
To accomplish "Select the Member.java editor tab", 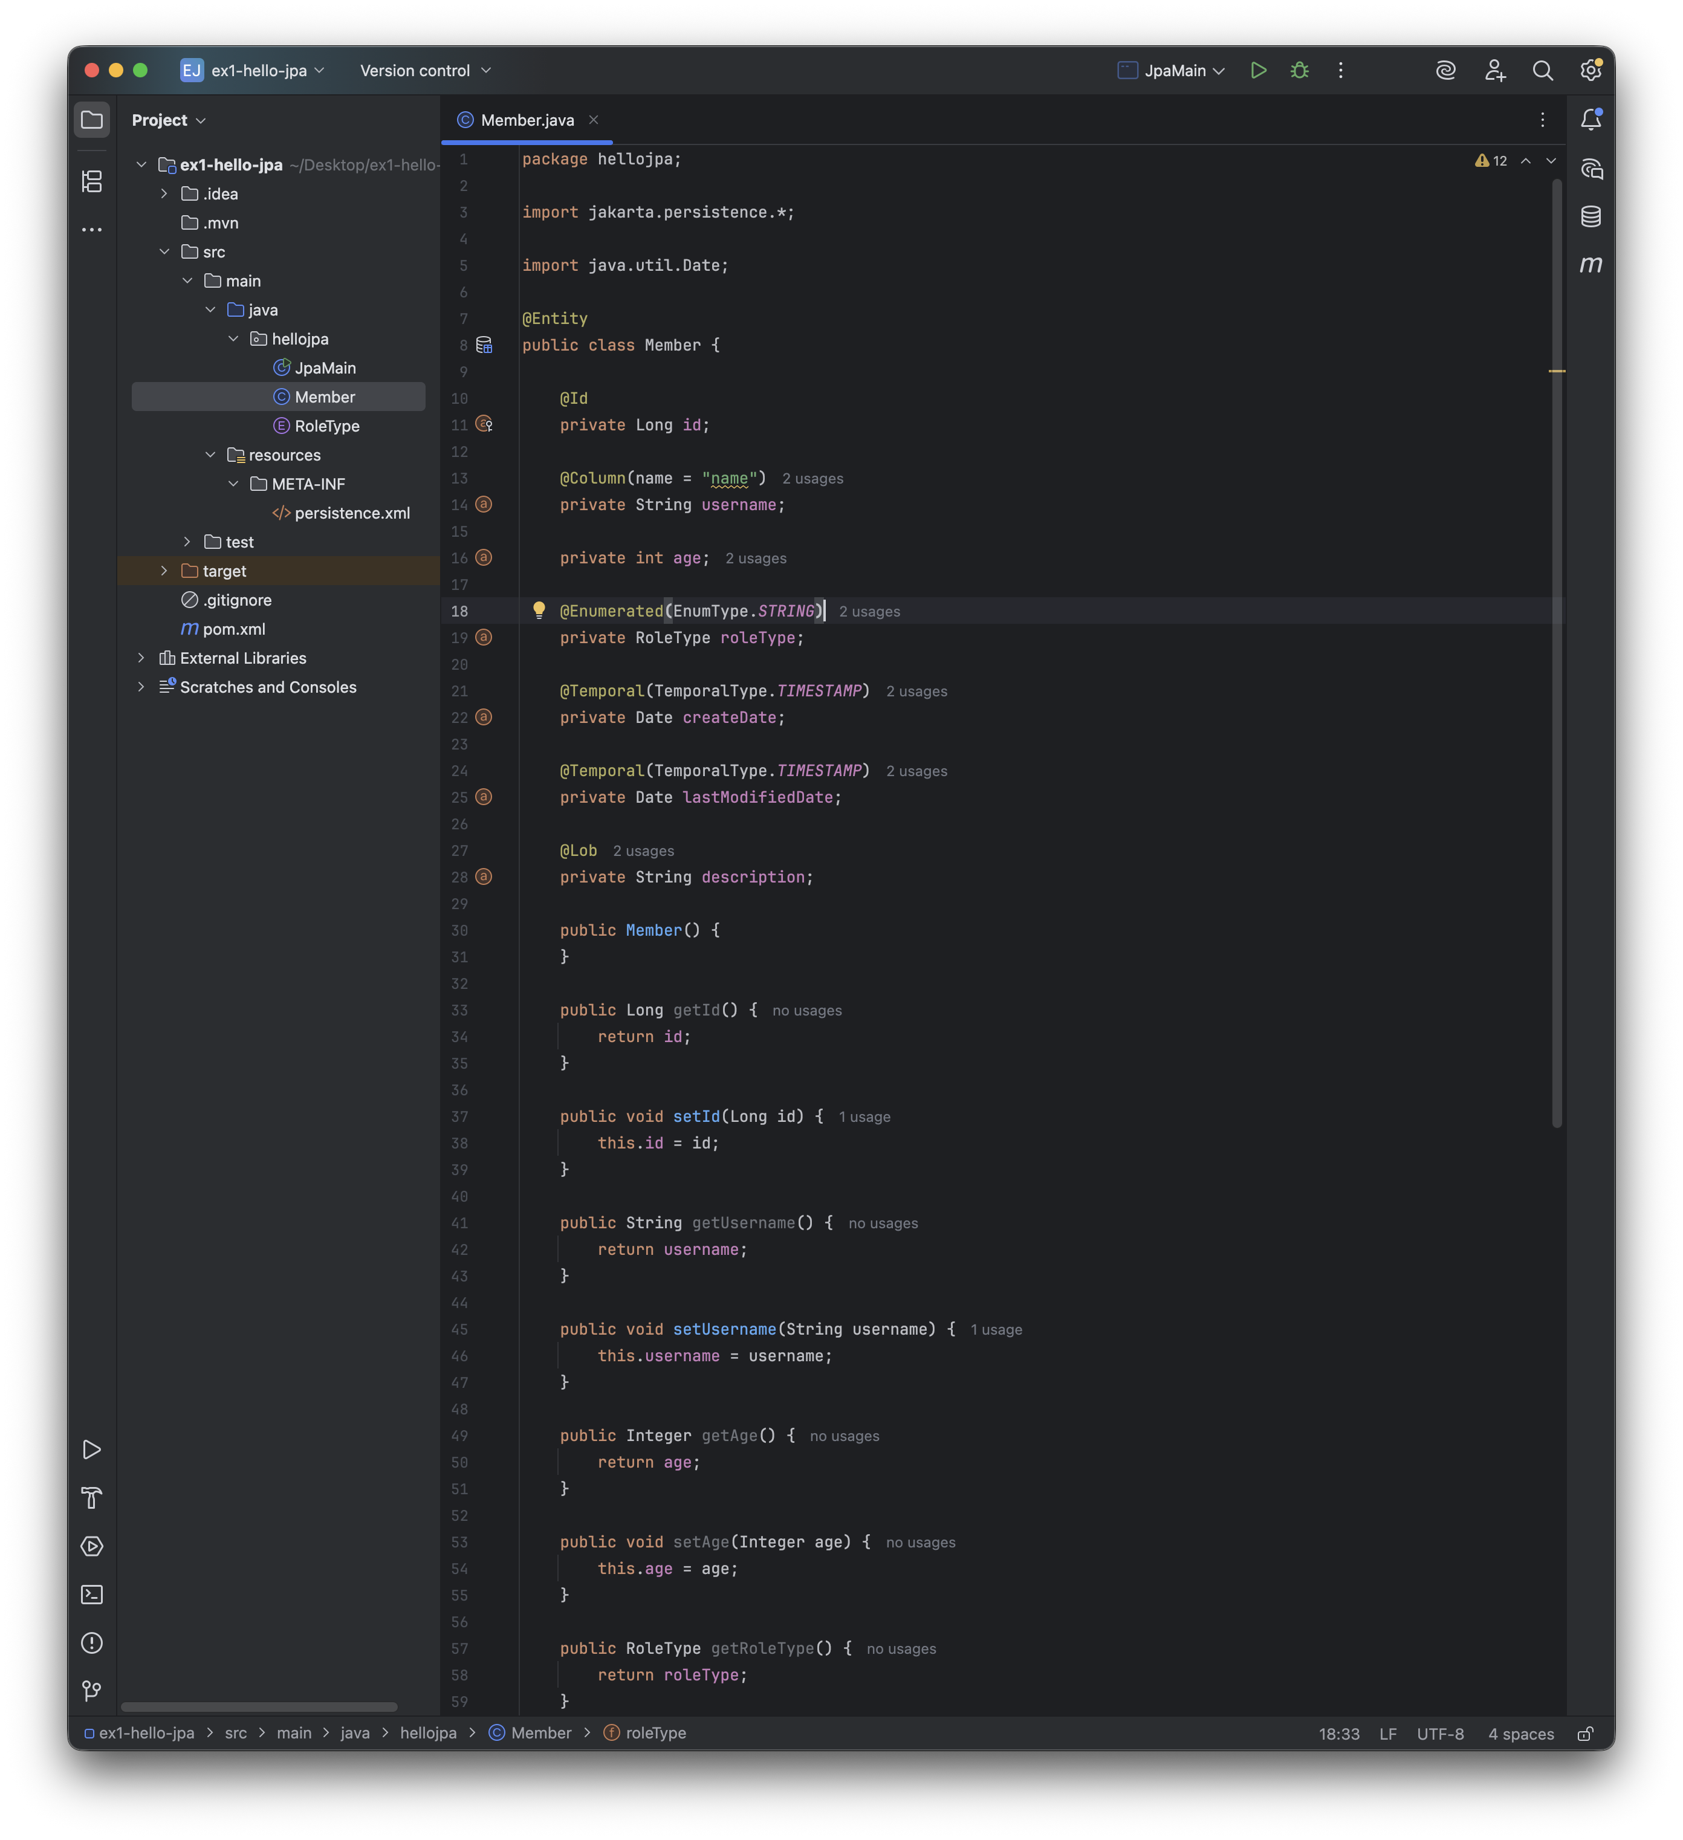I will (527, 120).
